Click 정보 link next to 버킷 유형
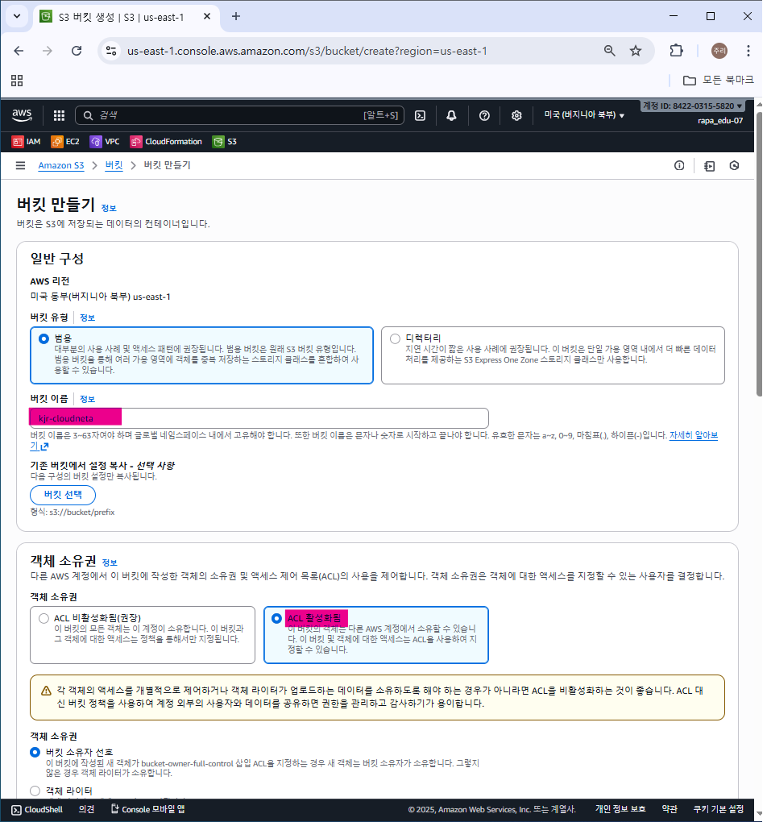767x822 pixels. tap(87, 318)
